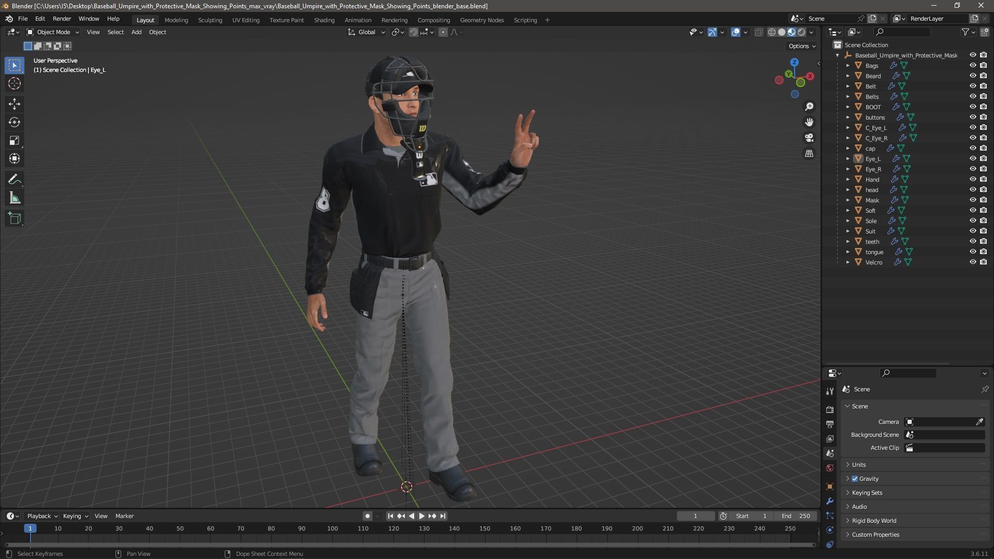The width and height of the screenshot is (994, 559).
Task: Open the Render properties tab
Action: point(830,409)
